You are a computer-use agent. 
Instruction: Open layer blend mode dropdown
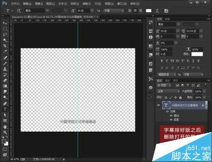[168, 91]
